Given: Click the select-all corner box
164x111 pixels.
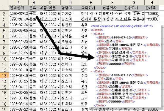Looking at the screenshot, I should (x=4, y=2).
